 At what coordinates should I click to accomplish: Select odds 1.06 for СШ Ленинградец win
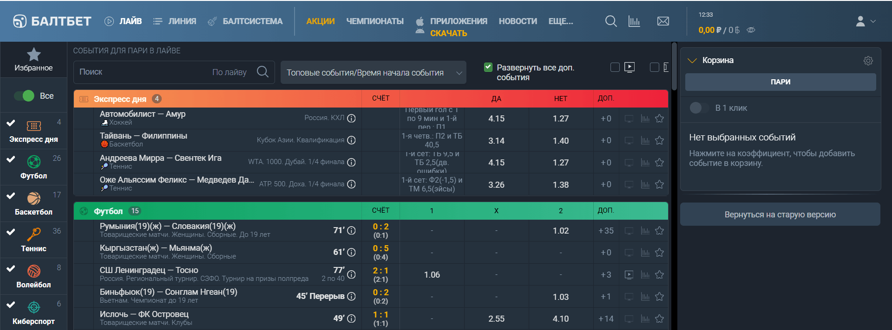[432, 275]
